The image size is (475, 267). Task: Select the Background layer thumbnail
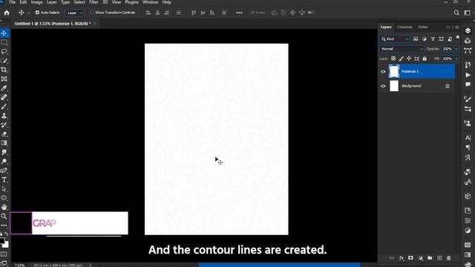pyautogui.click(x=394, y=86)
